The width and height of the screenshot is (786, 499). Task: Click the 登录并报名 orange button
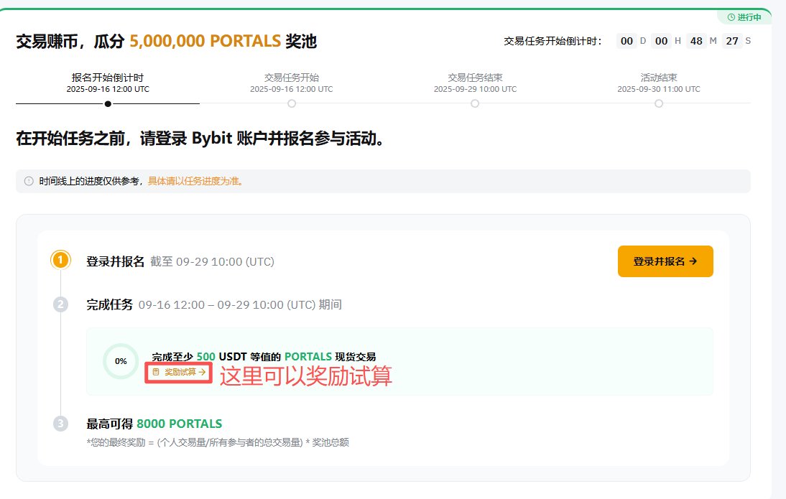click(x=665, y=261)
